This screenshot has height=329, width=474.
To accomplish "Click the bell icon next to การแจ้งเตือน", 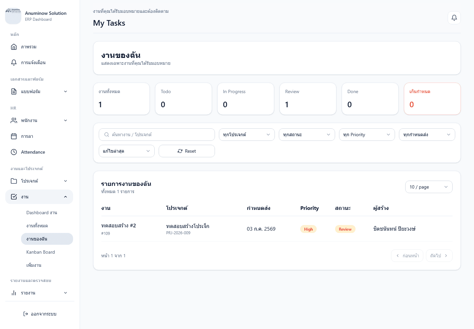I will pyautogui.click(x=14, y=63).
